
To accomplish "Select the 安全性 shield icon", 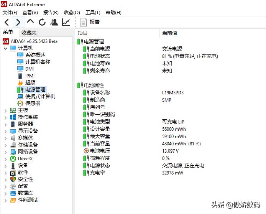I will pos(13,179).
